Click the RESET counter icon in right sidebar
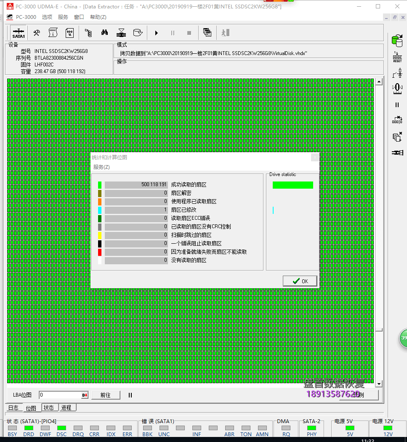This screenshot has width=407, height=442. click(397, 57)
